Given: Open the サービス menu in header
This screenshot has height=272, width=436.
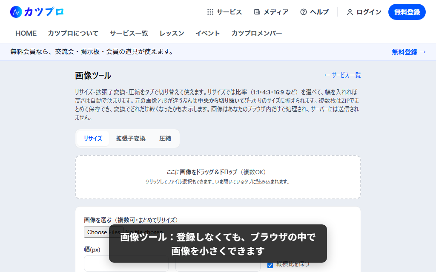Looking at the screenshot, I should (x=224, y=12).
